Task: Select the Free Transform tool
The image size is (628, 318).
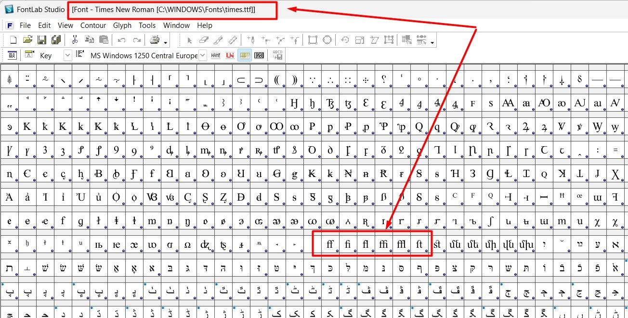Action: pos(388,40)
